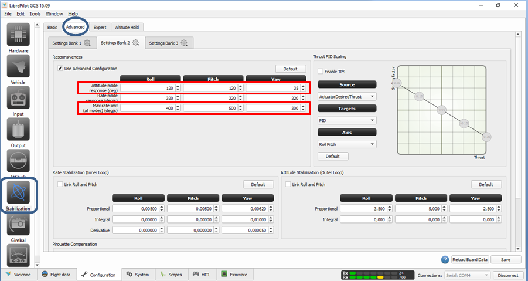Select the Vehicle sidebar icon
528x281 pixels.
[18, 67]
